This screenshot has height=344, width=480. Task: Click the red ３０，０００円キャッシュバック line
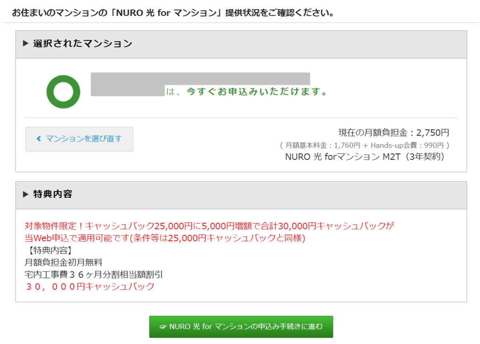point(90,286)
